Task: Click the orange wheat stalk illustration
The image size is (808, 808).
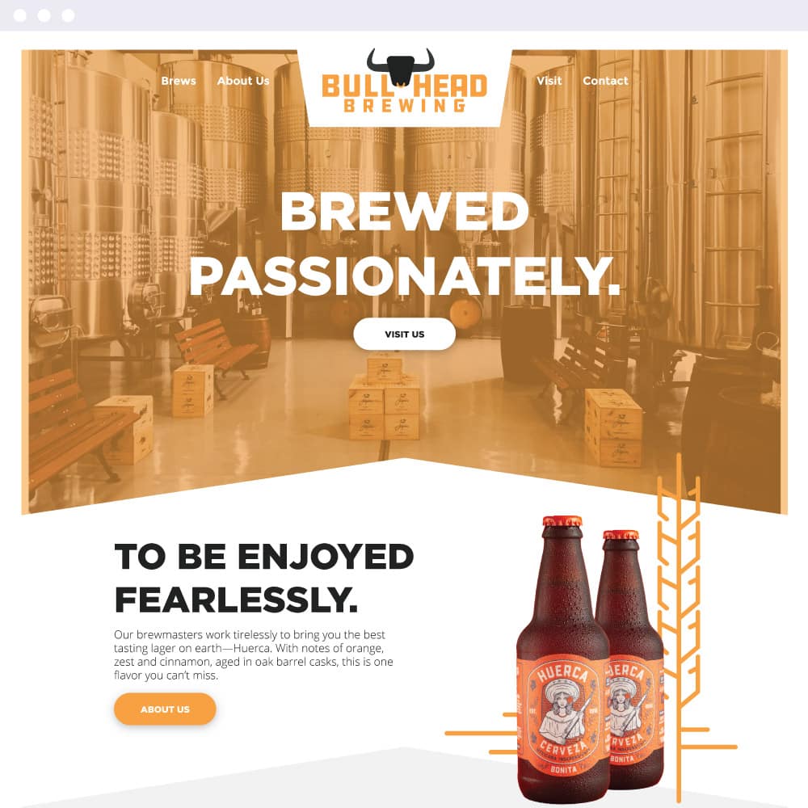Action: (x=680, y=618)
